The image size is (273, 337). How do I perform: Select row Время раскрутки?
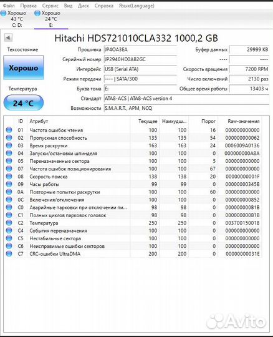coord(133,145)
